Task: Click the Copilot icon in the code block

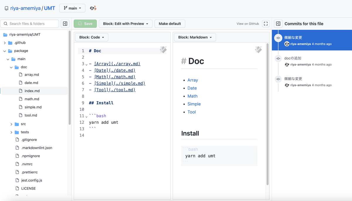Action: coord(163,50)
